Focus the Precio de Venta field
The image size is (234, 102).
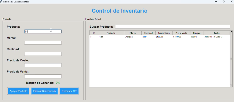[x=43, y=76]
